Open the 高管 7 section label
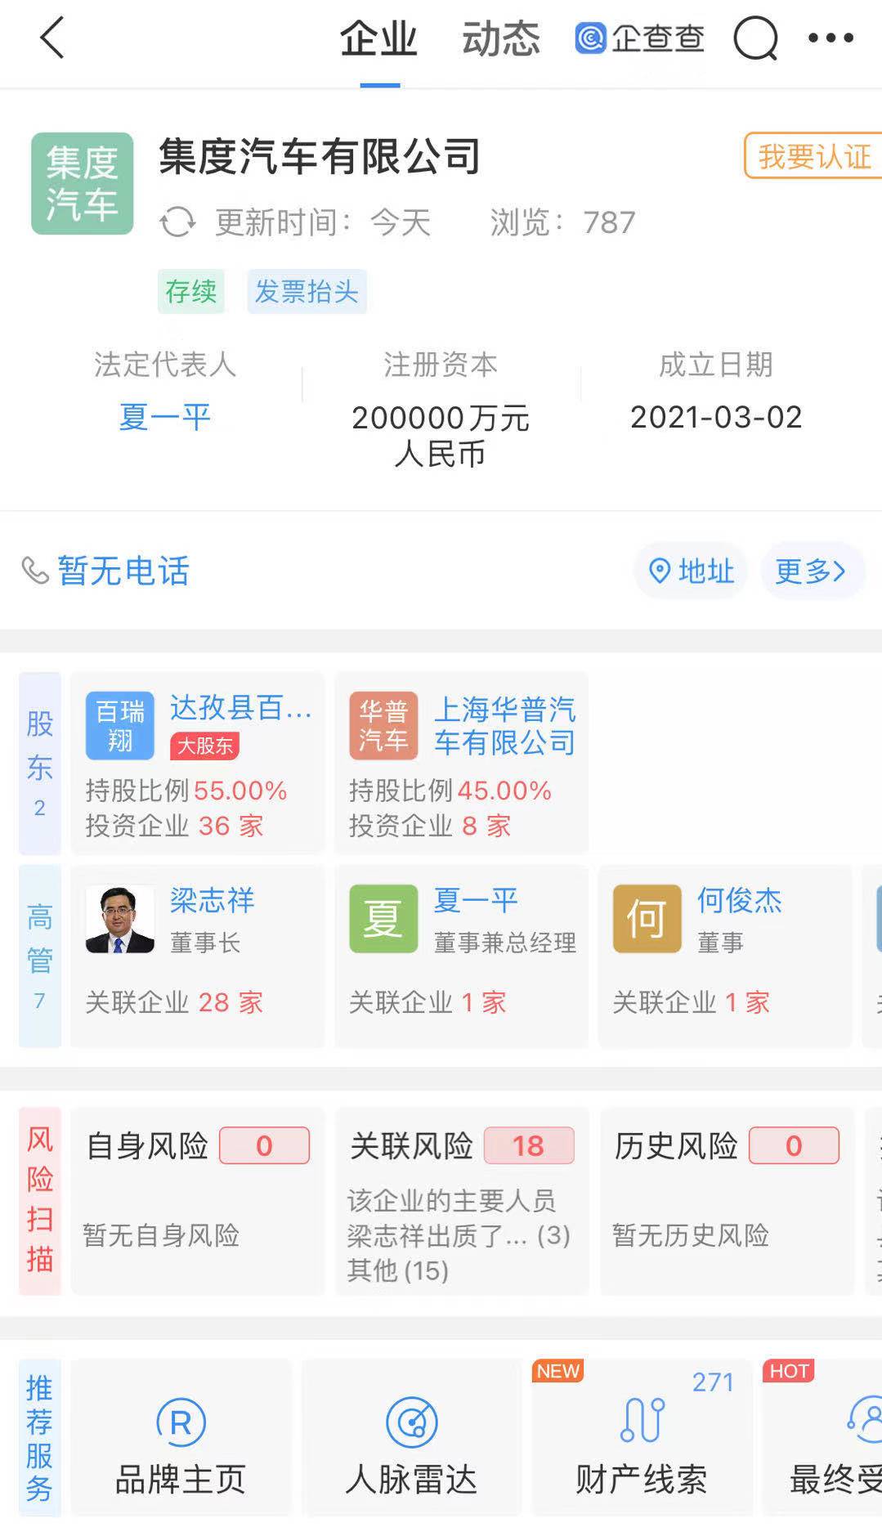Viewport: 882px width, 1532px height. [x=39, y=956]
